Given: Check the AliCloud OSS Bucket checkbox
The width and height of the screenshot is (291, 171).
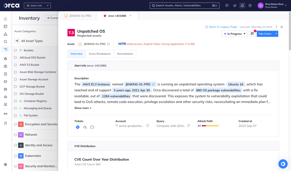Looking at the screenshot, I should pos(15,58).
